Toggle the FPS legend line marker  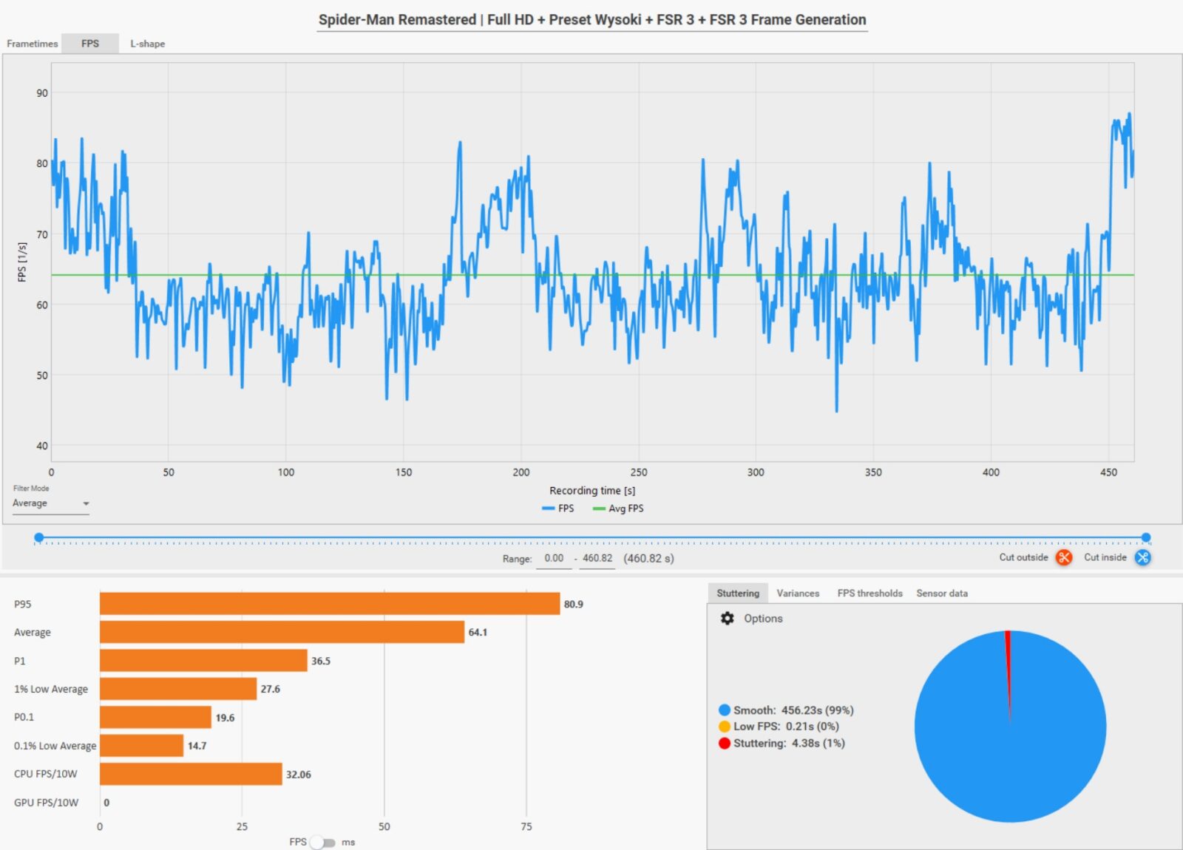[548, 509]
